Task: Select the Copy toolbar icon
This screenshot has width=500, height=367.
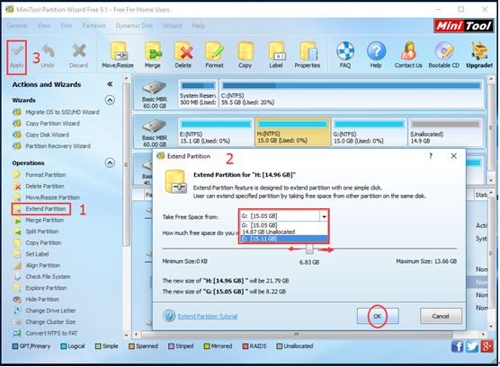Action: pyautogui.click(x=246, y=56)
